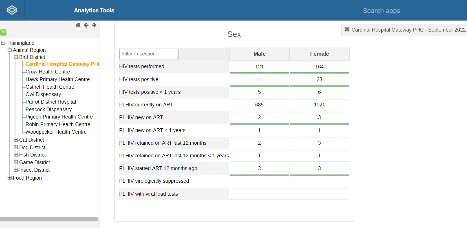Click the right arrow navigation icon
Screen dimensions: 467x228
94,25
